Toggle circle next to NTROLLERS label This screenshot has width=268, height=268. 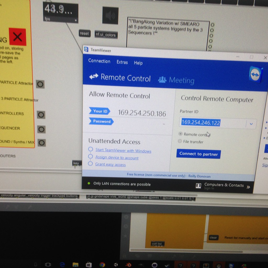click(41, 115)
